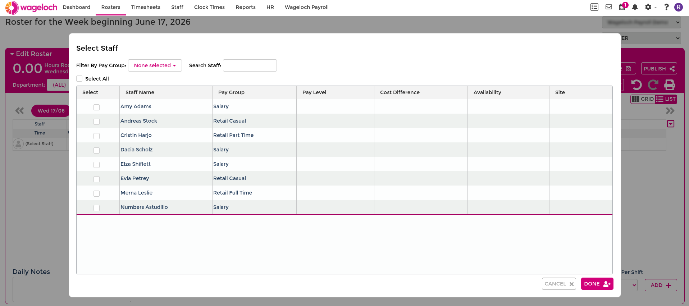Screen dimensions: 689x306
Task: Click the print roster icon
Action: click(670, 85)
